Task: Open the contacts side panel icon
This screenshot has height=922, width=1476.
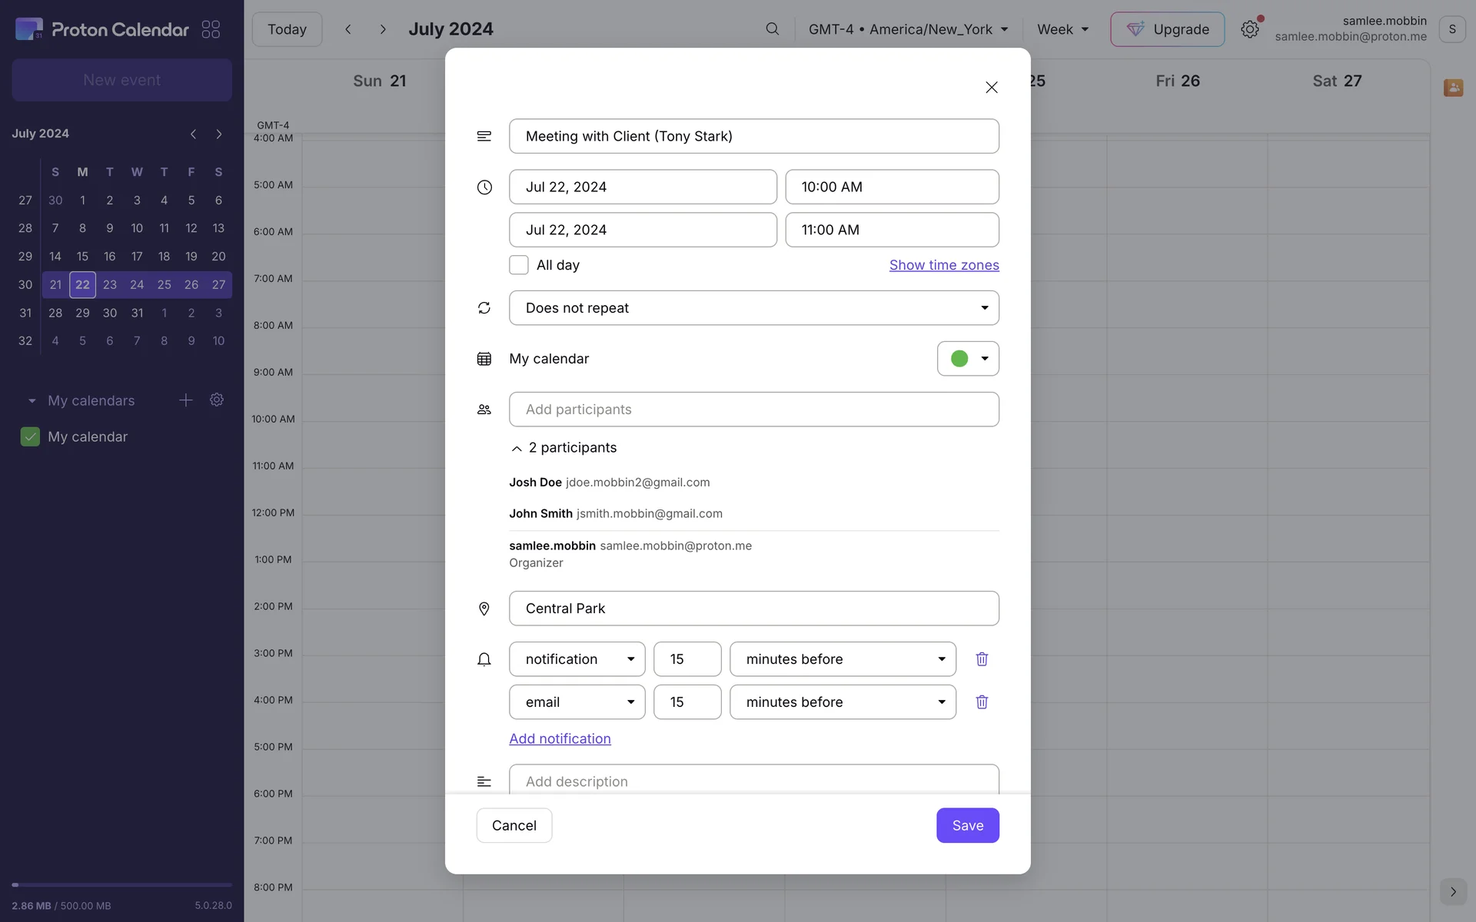Action: [x=1452, y=88]
